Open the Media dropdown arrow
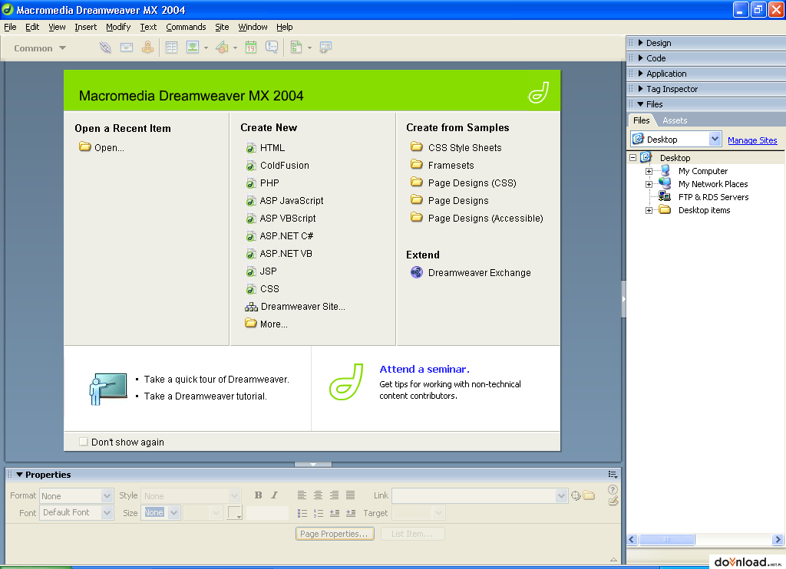Viewport: 786px width, 569px height. pos(235,48)
